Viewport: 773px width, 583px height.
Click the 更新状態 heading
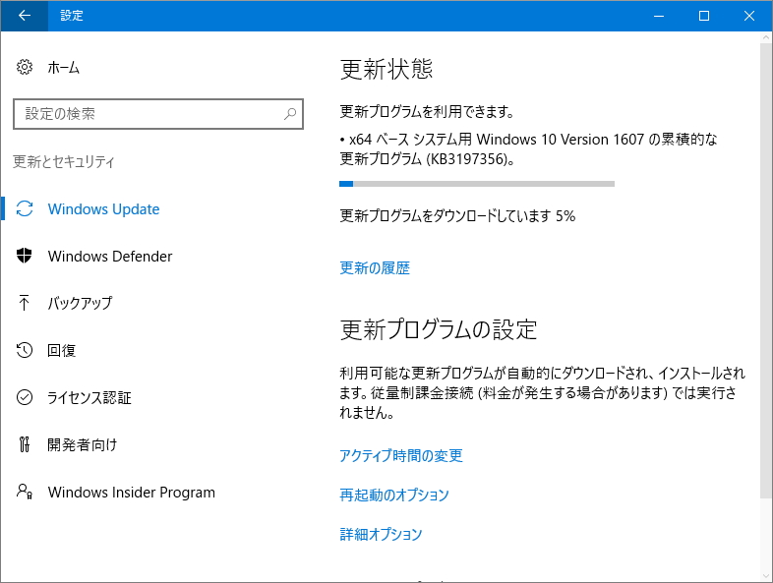point(386,69)
